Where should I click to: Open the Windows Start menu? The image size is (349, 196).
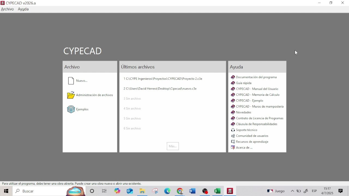(x=6, y=191)
